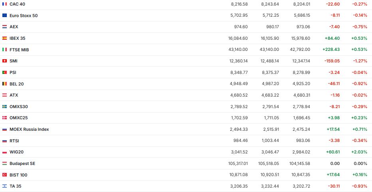Click the EU flag icon beside Euro Stoxx 50

coord(4,16)
